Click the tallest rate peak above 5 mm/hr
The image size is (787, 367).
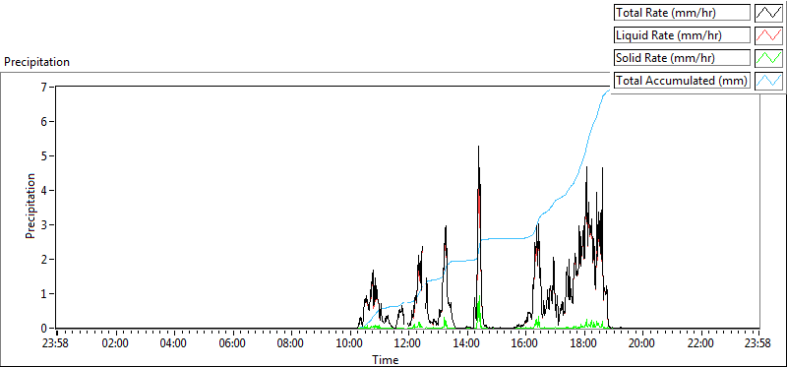pos(478,148)
